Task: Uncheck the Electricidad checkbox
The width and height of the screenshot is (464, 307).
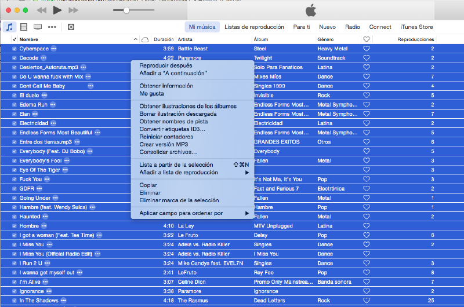Action: click(14, 123)
